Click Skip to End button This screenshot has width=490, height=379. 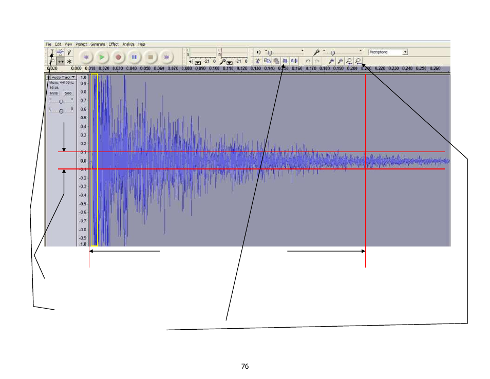(166, 57)
